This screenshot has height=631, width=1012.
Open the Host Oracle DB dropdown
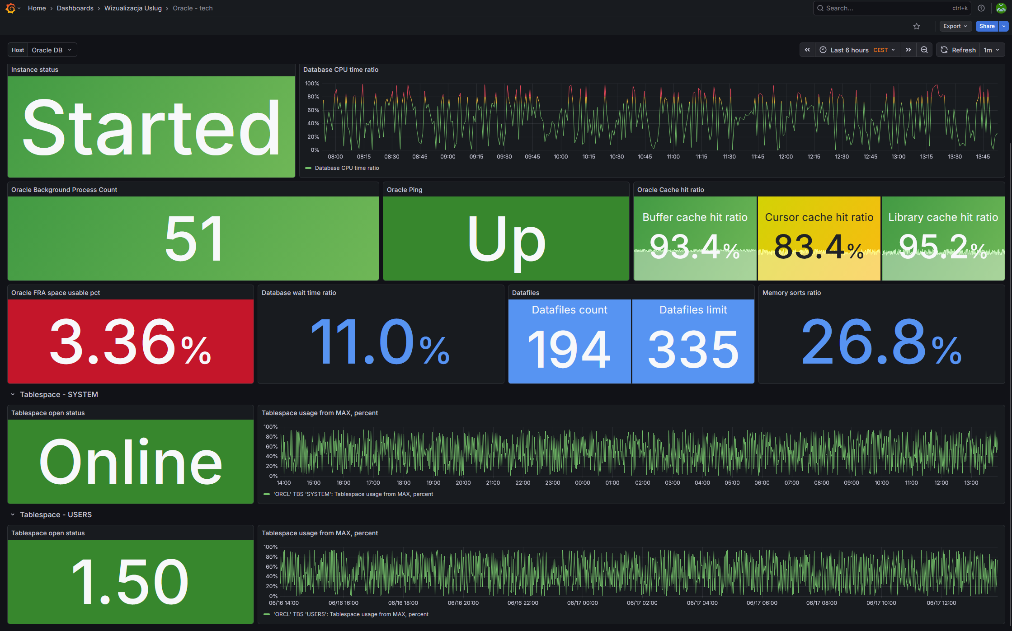point(52,50)
